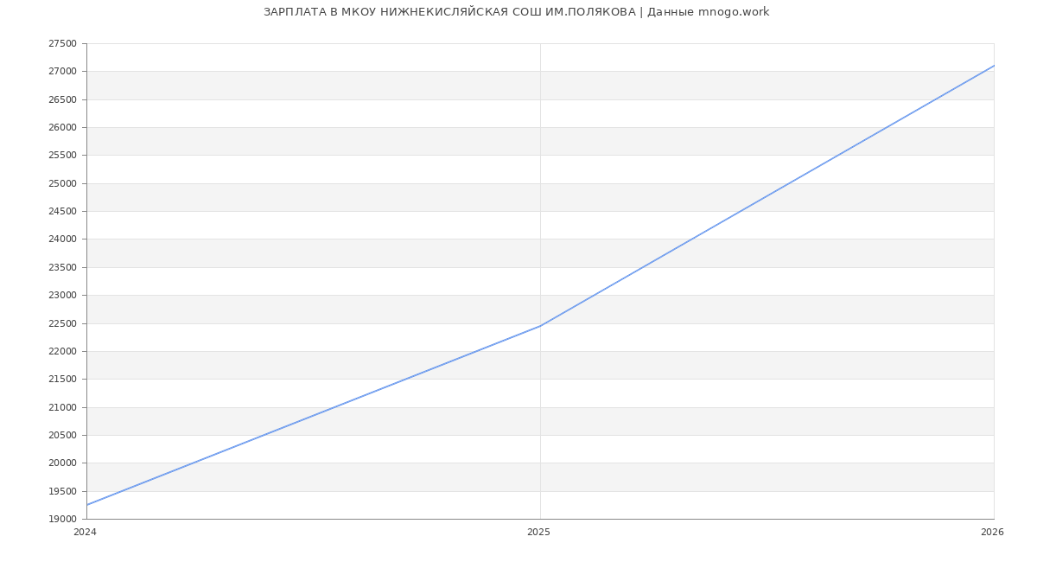Click the 19500 y-axis label
The image size is (1037, 562).
[x=62, y=492]
